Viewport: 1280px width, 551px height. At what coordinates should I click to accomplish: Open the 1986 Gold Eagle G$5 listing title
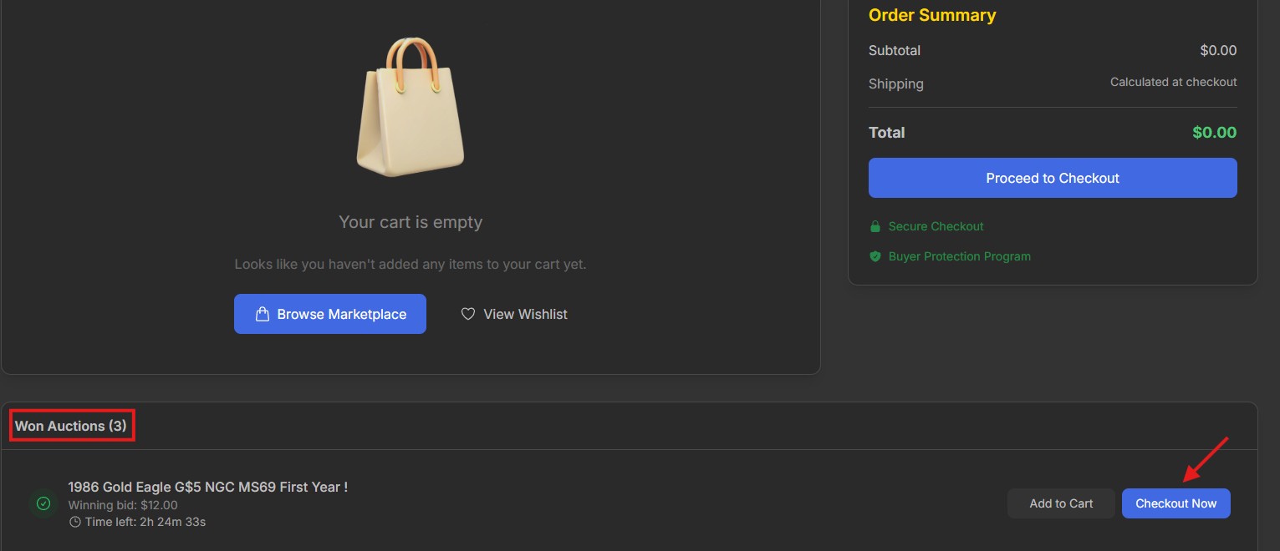pos(207,487)
